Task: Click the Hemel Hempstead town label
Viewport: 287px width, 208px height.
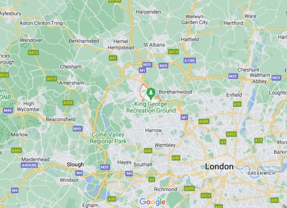Action: pos(121,45)
